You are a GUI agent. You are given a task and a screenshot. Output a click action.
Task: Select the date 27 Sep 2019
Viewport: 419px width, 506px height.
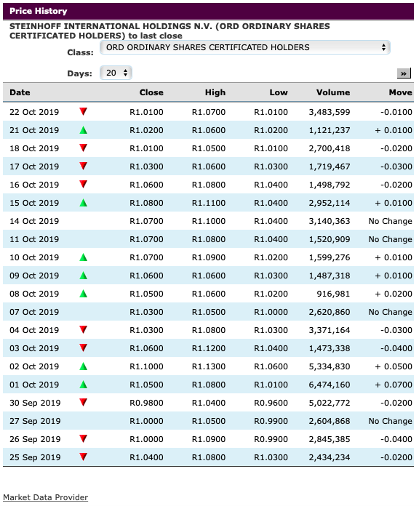(35, 421)
